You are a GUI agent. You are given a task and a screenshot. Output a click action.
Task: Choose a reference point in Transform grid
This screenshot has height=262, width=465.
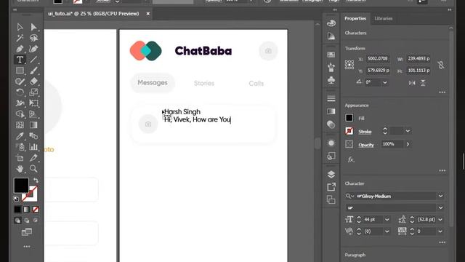point(349,65)
